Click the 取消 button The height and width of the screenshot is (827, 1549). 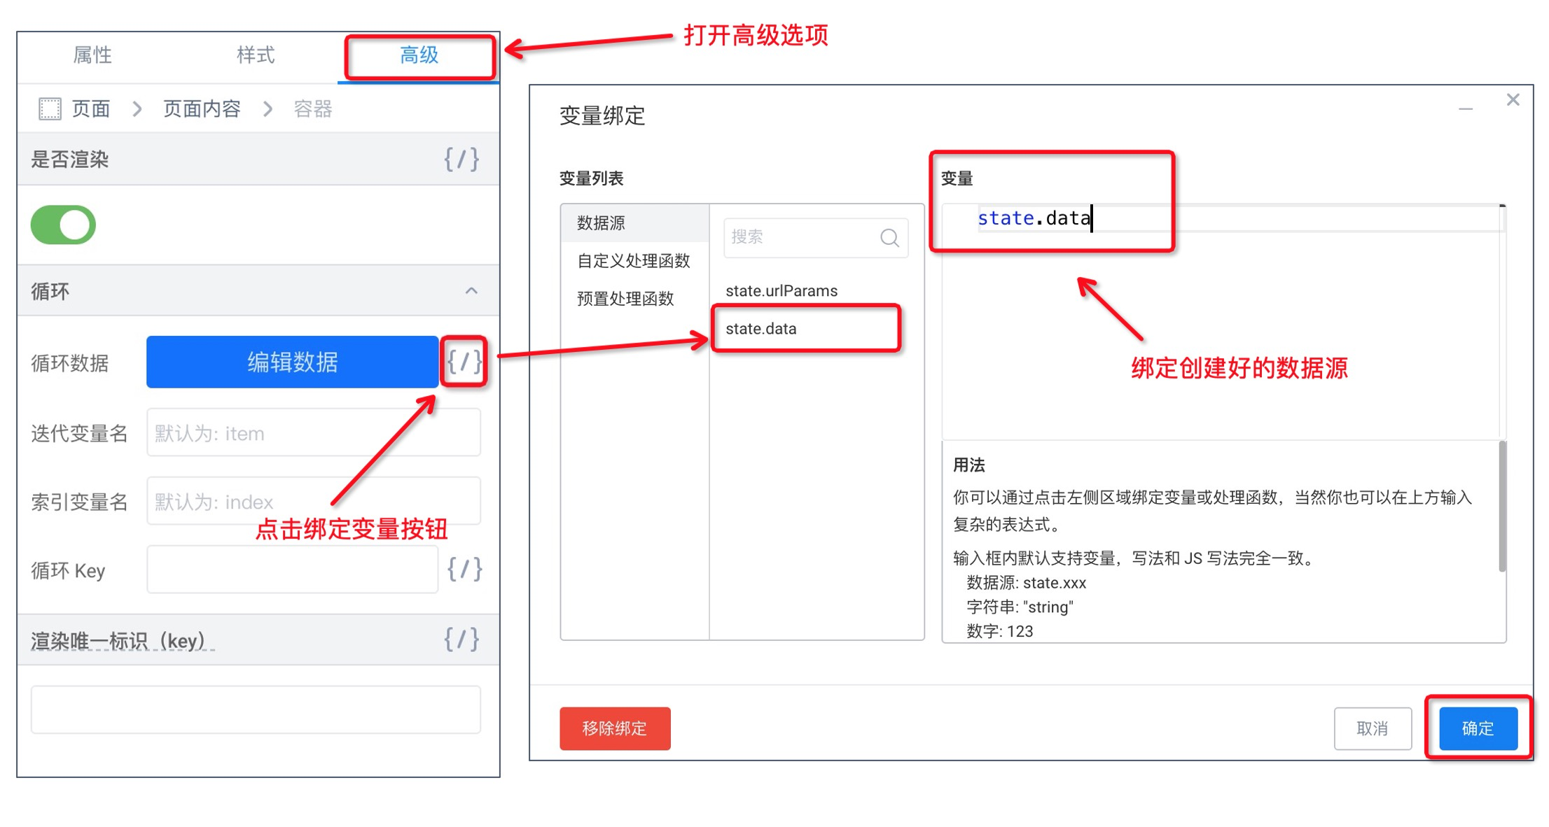click(x=1373, y=728)
